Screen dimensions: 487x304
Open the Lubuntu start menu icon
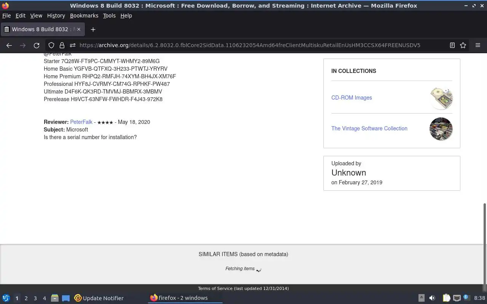[x=6, y=298]
